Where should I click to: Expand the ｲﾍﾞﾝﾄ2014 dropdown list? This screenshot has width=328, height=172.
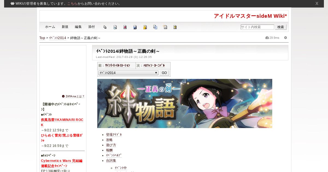click(x=128, y=73)
